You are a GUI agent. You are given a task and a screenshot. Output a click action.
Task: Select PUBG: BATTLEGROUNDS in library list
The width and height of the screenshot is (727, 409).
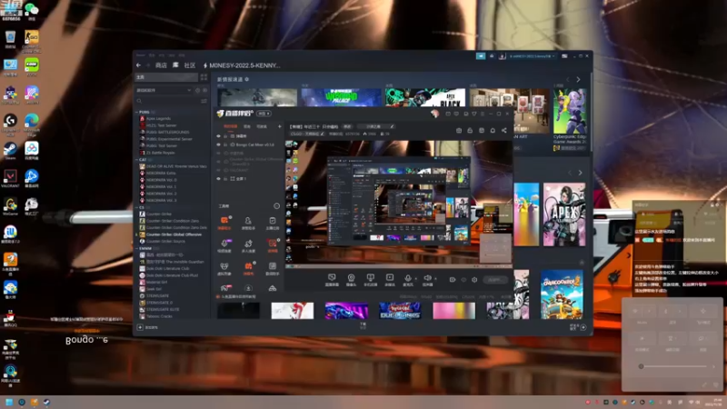168,132
